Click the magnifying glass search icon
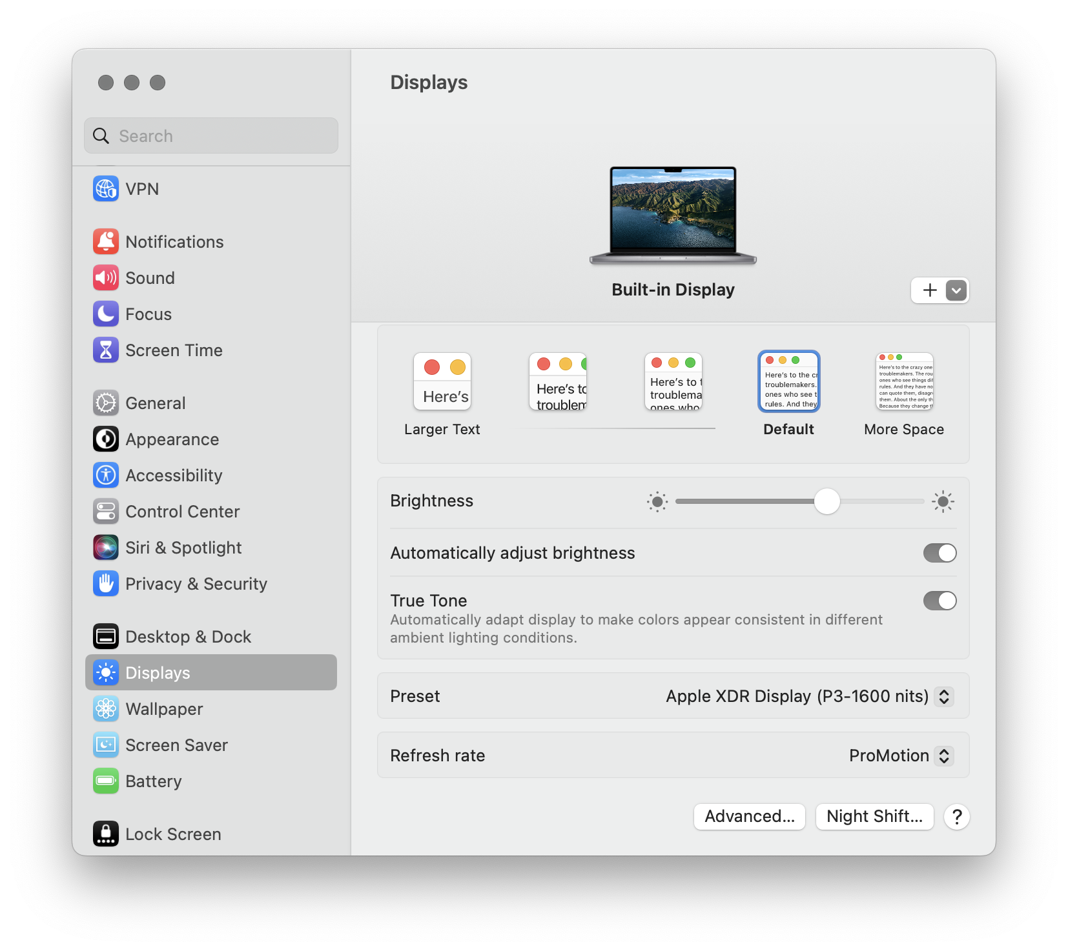Image resolution: width=1068 pixels, height=951 pixels. coord(101,136)
